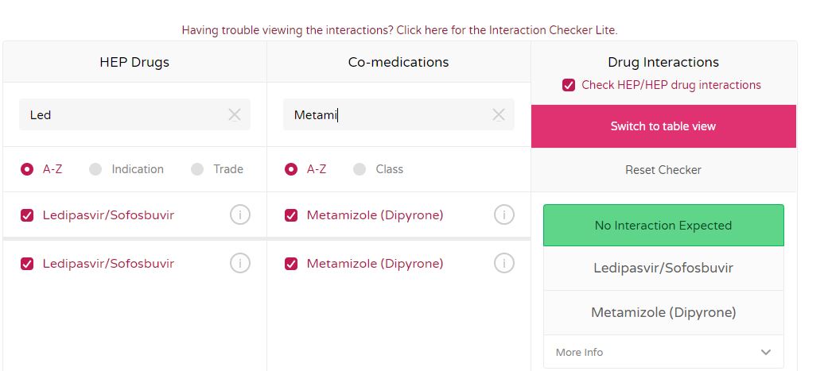
Task: Reset the interaction checker
Action: point(663,170)
